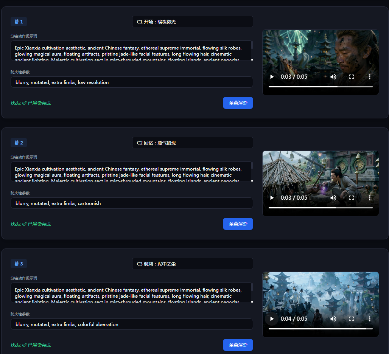Play the video in scene 幕 2

tap(272, 198)
